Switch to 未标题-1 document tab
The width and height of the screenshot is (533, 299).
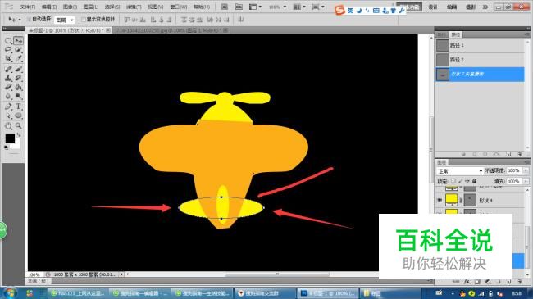70,30
